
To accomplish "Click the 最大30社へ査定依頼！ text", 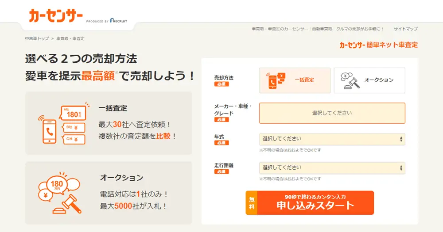I will (135, 124).
